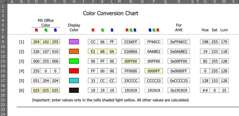Viewport: 239px width, 116px height.
Task: Click the Hue cell showing ##
Action: [x=205, y=90]
